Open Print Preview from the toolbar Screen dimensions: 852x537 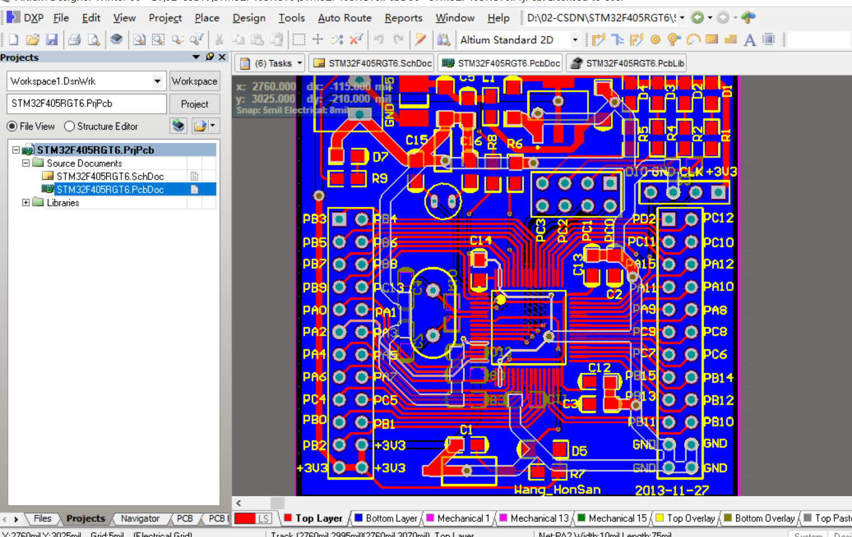pyautogui.click(x=94, y=39)
